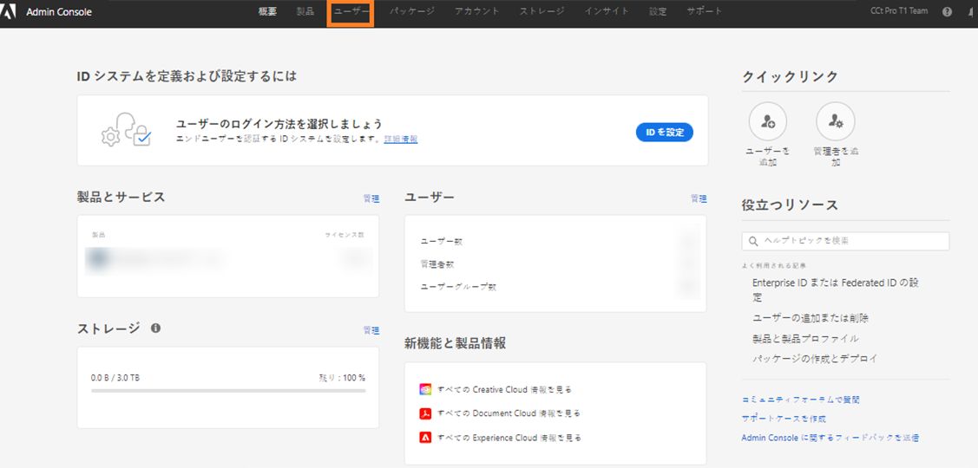Click the ID system gear-and-lock illustration
Viewport: 978px width, 468px height.
[x=126, y=130]
